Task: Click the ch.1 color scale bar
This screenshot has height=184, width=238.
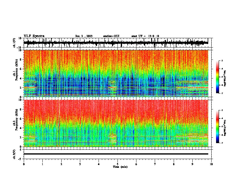Action: click(x=217, y=77)
